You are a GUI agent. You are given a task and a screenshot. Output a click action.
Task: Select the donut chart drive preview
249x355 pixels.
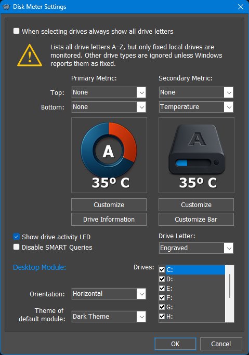[x=109, y=155]
